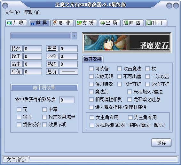The image size is (181, 165).
Task: Click the item name combo box field
Action: [x=41, y=36]
